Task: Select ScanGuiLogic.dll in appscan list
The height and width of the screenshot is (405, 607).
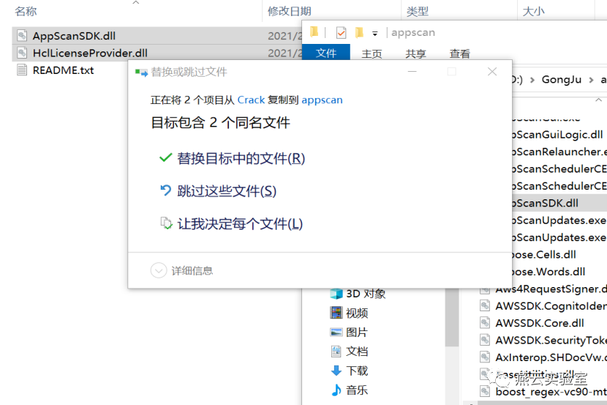Action: click(558, 135)
